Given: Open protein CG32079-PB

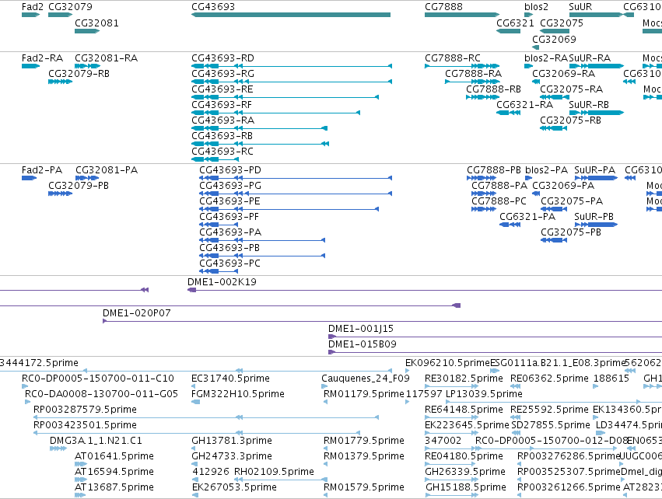Looking at the screenshot, I should pyautogui.click(x=60, y=194).
